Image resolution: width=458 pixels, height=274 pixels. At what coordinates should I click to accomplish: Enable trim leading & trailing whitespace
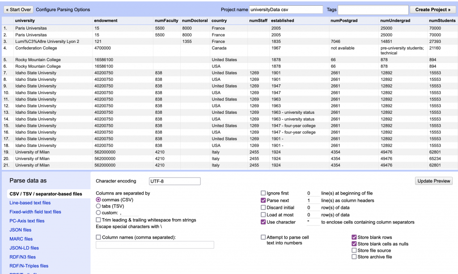(x=98, y=220)
